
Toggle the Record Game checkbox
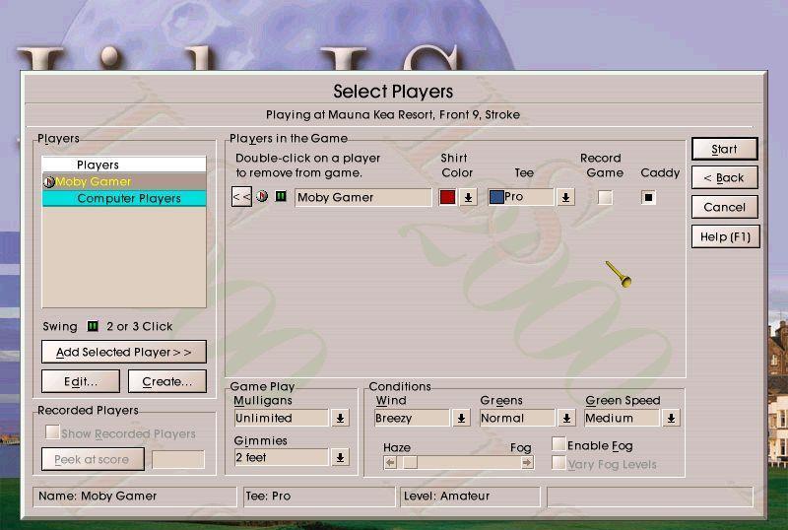click(x=605, y=197)
